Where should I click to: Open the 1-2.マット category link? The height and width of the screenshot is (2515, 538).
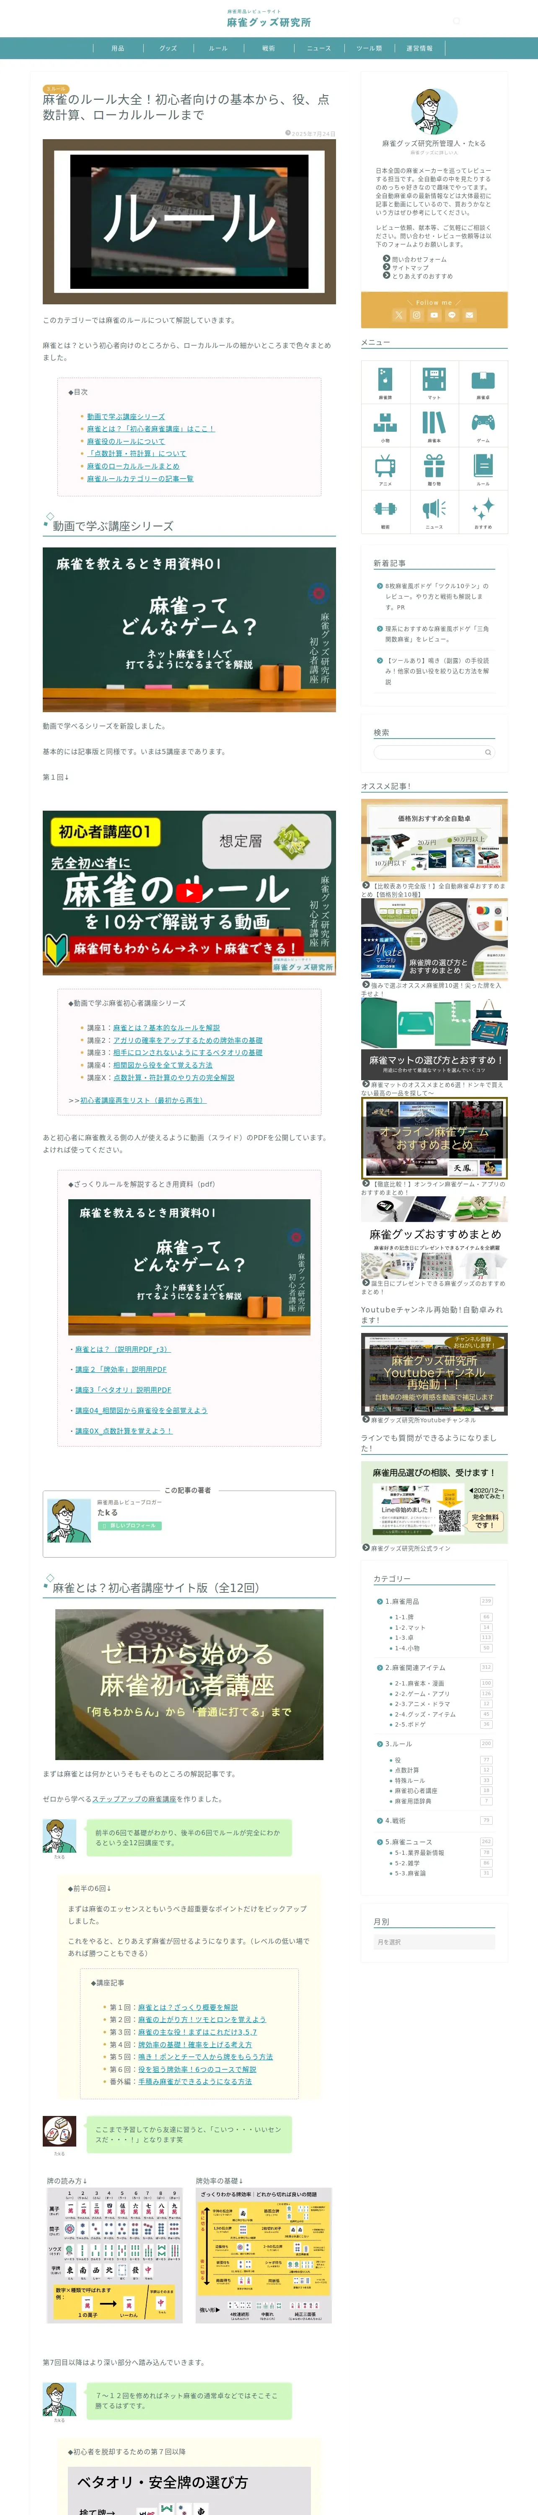pyautogui.click(x=410, y=1628)
